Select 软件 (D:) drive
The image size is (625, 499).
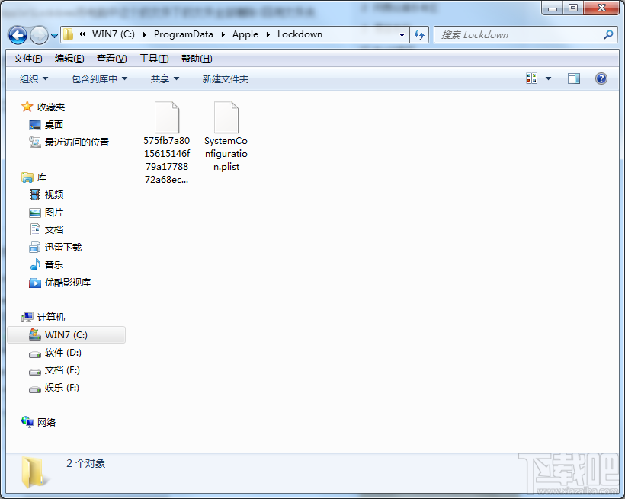coord(55,353)
